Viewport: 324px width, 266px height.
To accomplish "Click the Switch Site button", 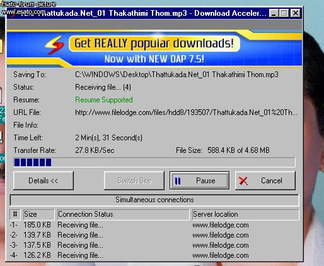I will pyautogui.click(x=134, y=181).
